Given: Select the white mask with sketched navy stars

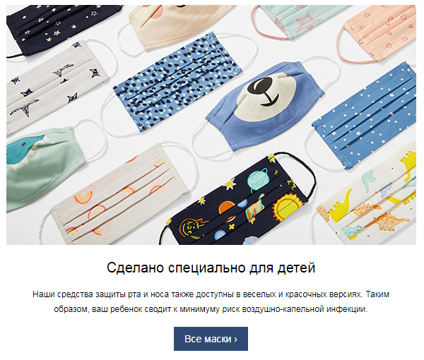Looking at the screenshot, I should click(x=54, y=86).
